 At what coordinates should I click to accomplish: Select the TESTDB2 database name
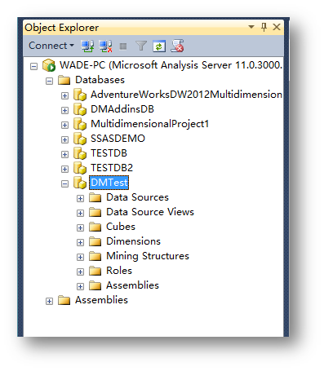pos(112,168)
